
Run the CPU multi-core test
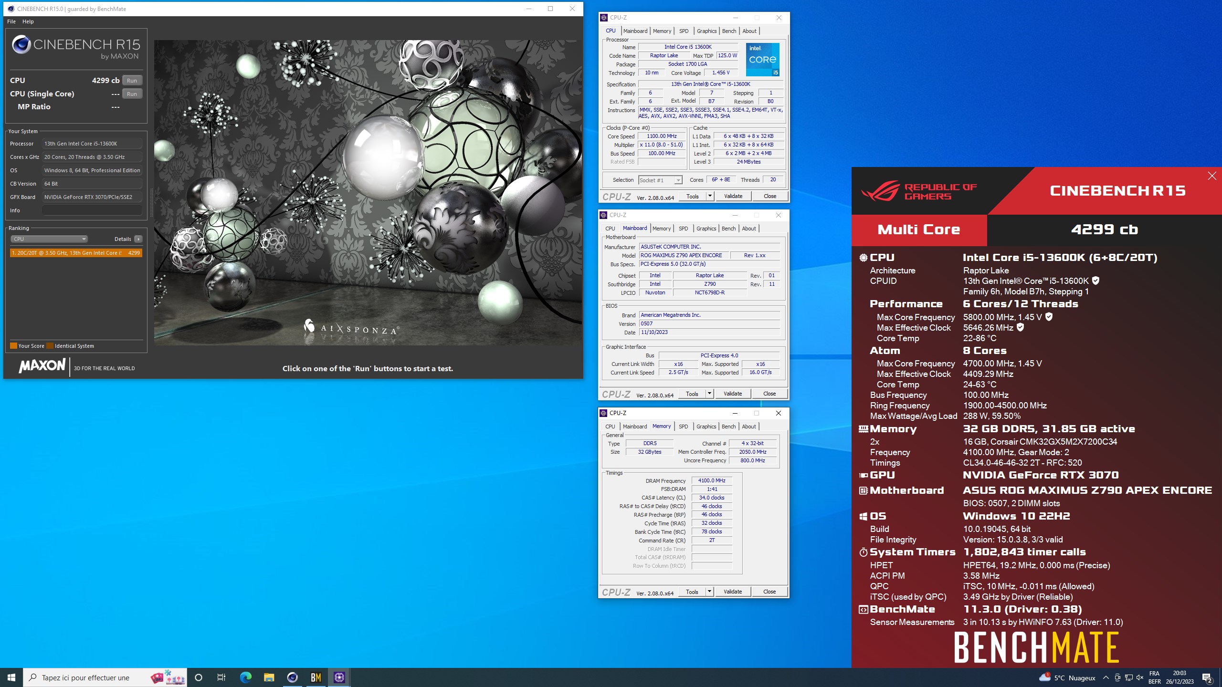[x=132, y=81]
